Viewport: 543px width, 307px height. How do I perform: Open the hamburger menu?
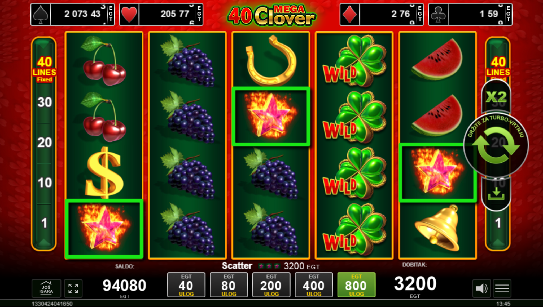tap(502, 288)
